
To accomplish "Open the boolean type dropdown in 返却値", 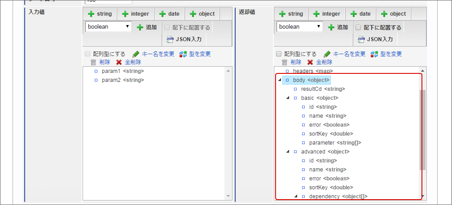I will 300,26.
